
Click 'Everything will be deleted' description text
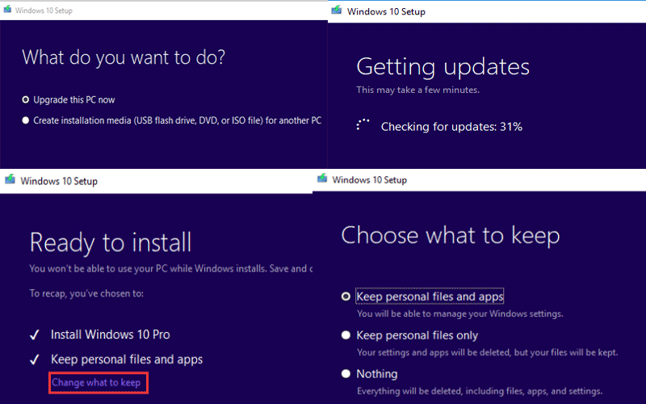(480, 391)
